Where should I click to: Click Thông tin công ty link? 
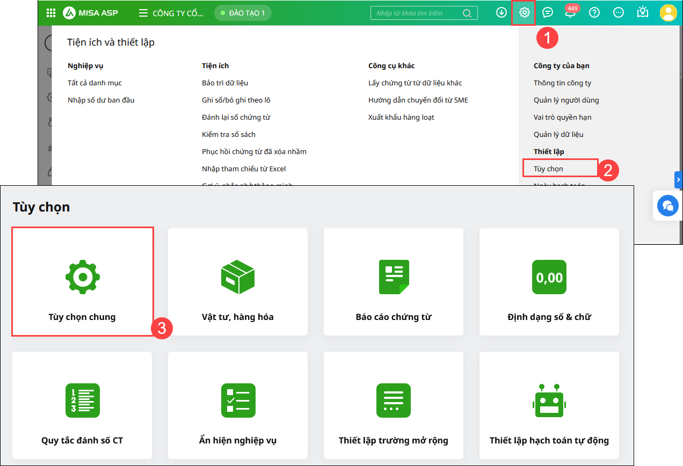pyautogui.click(x=562, y=83)
